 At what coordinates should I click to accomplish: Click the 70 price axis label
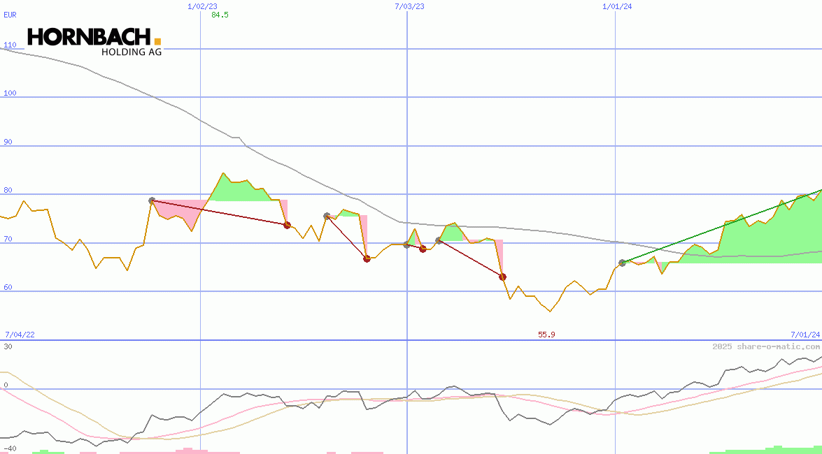point(8,240)
